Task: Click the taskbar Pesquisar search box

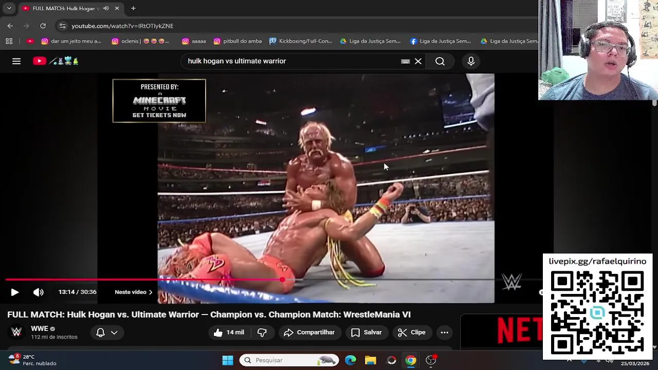Action: [289, 360]
